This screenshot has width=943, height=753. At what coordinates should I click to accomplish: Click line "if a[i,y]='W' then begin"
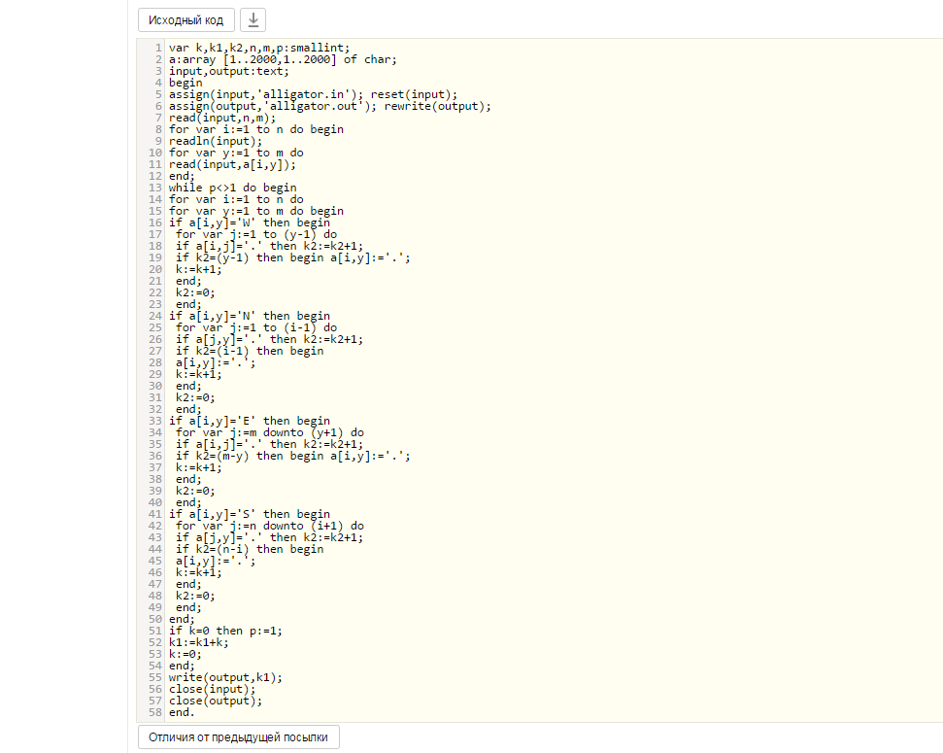(x=249, y=222)
